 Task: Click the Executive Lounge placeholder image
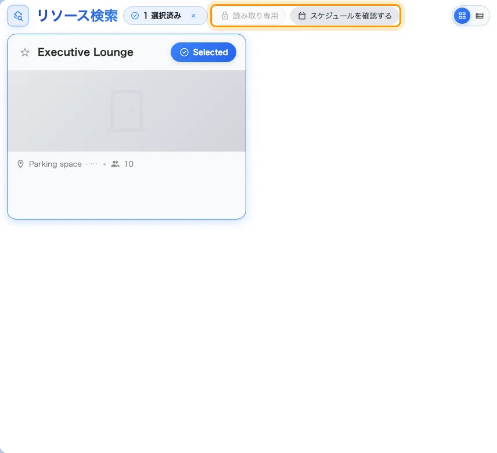(127, 111)
